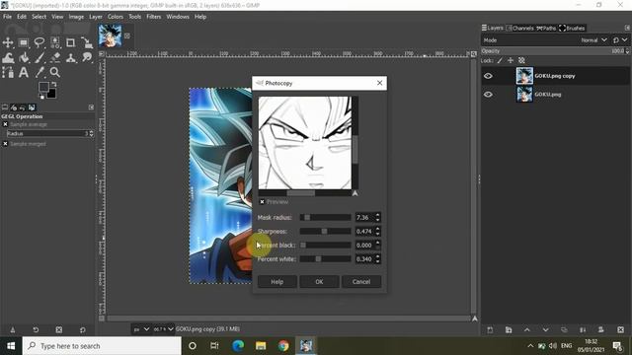This screenshot has height=355, width=632.
Task: Select the Free Select lasso tool
Action: 39,42
